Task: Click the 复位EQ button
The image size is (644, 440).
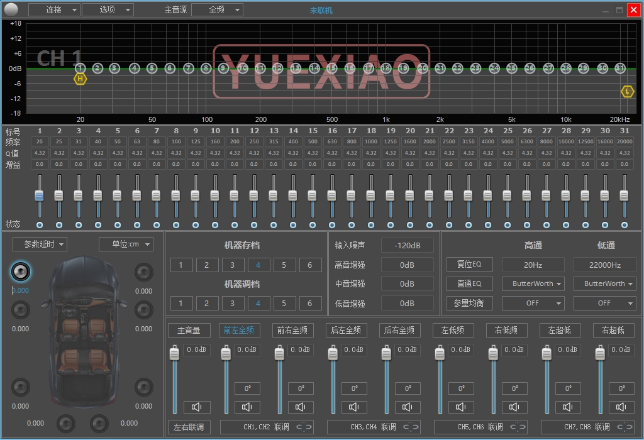Action: pyautogui.click(x=469, y=264)
